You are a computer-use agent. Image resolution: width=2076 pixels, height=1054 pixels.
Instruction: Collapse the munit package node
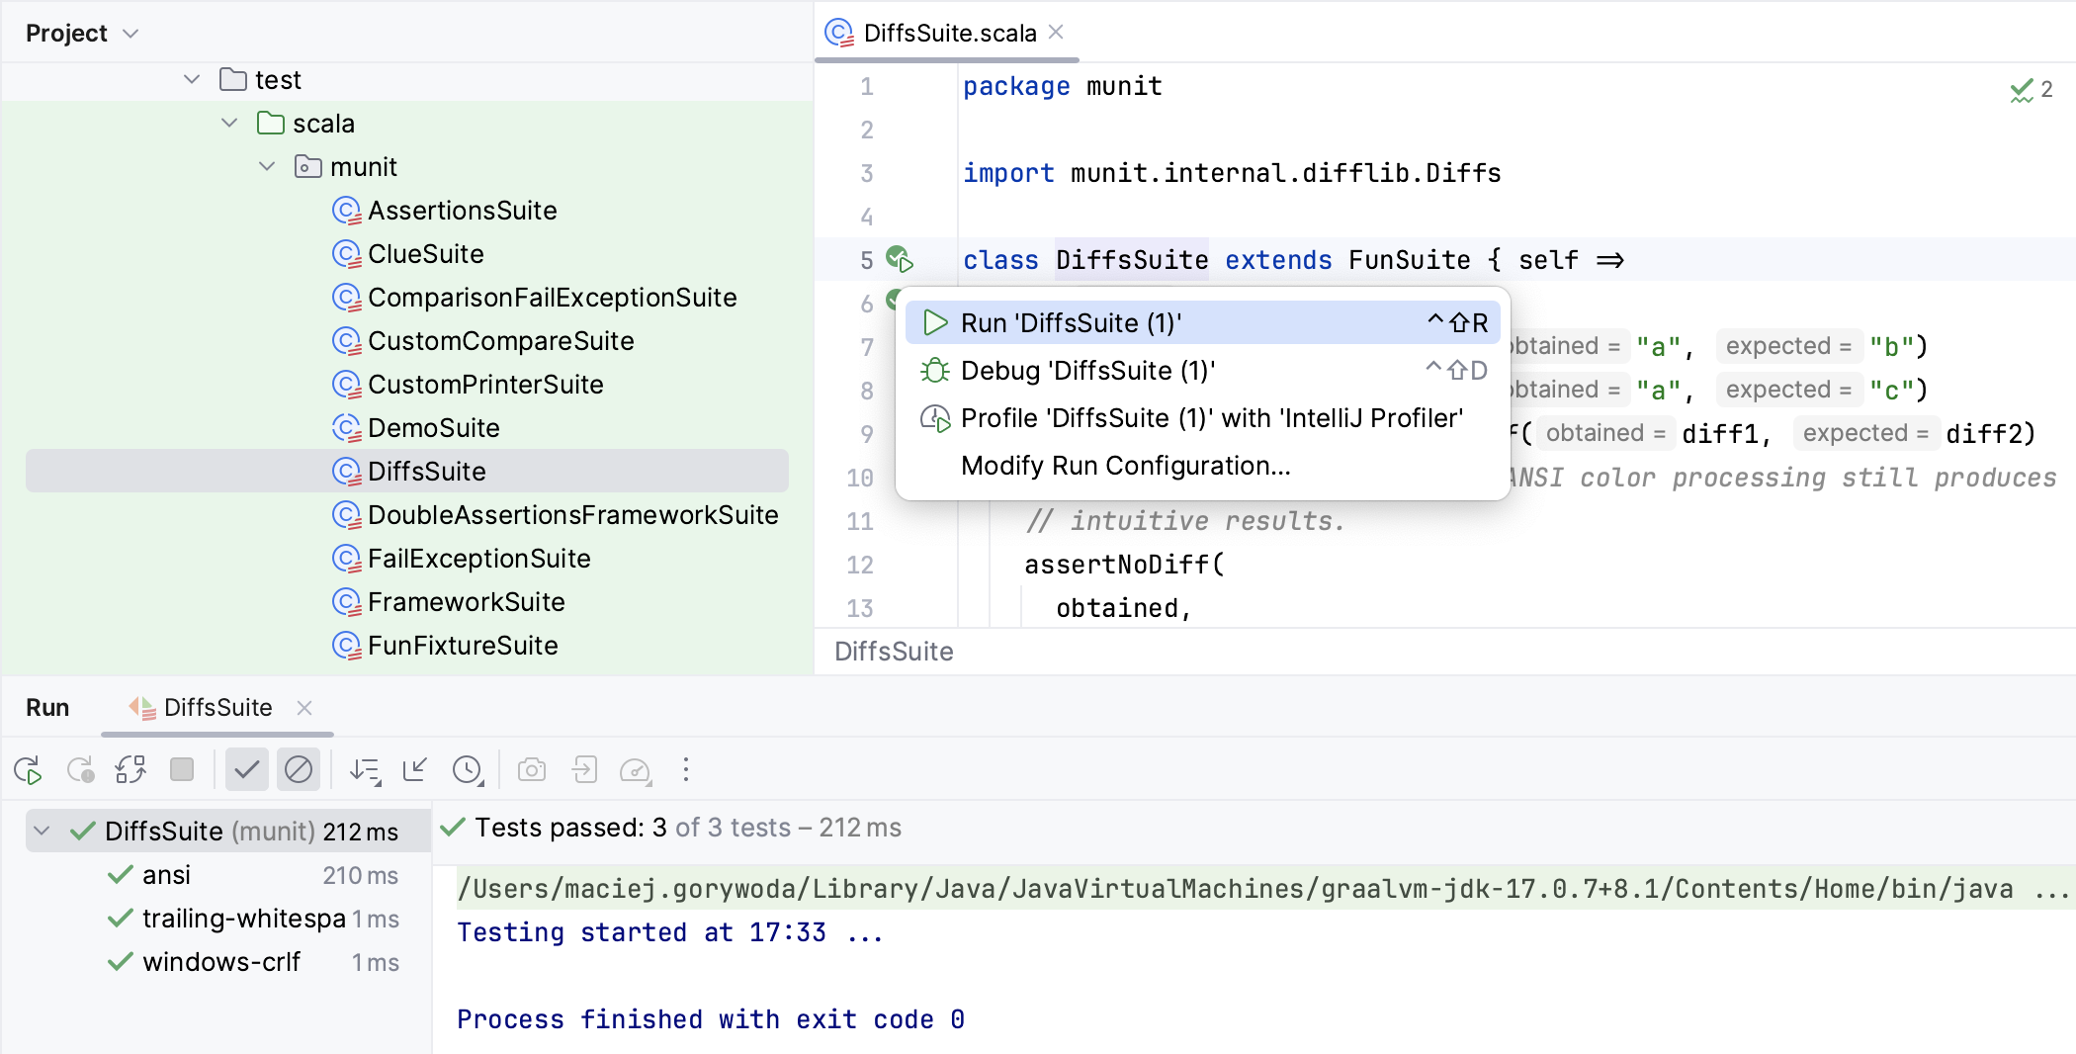(267, 167)
